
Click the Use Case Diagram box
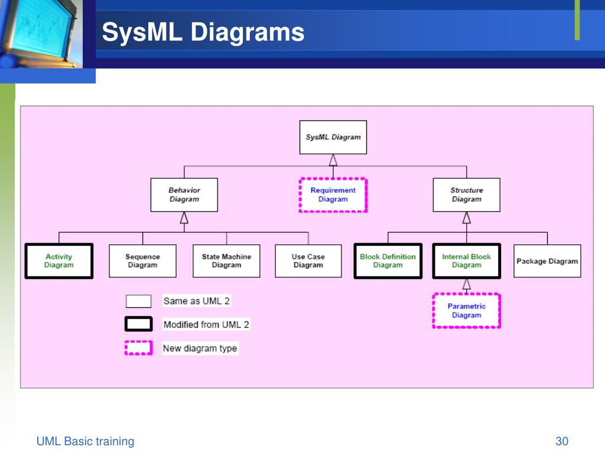[308, 261]
